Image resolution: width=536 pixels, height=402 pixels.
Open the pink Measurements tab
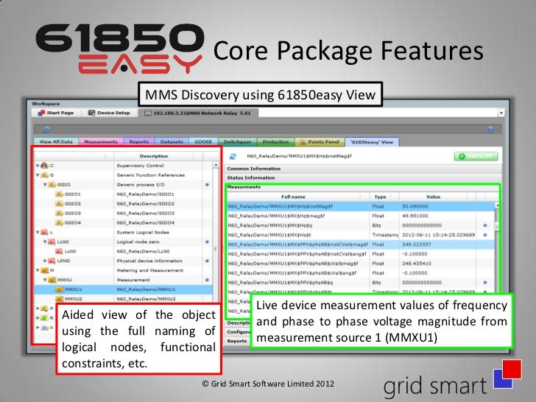(x=101, y=141)
